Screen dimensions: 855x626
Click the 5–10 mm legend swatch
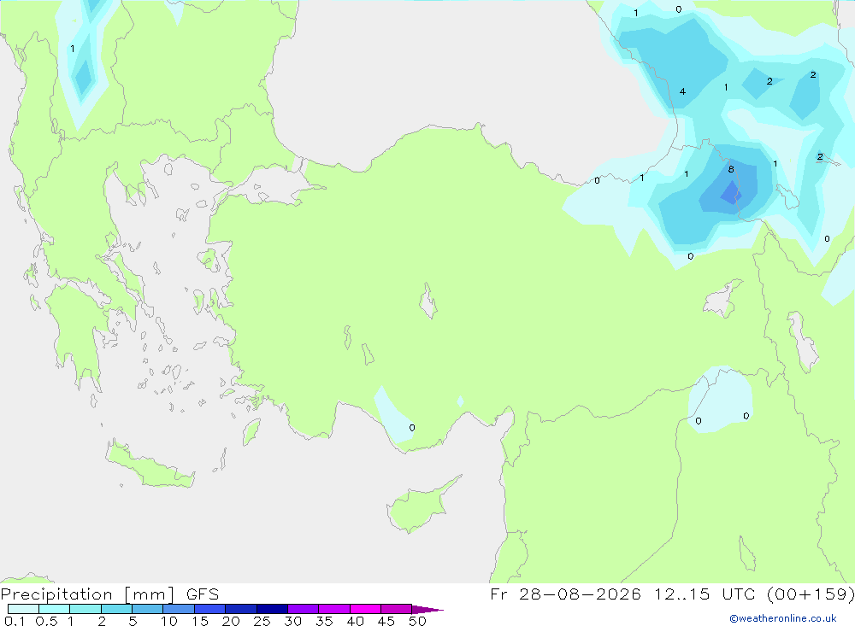148,609
